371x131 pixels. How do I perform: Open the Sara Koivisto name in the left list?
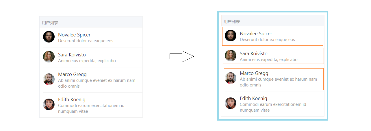point(72,55)
